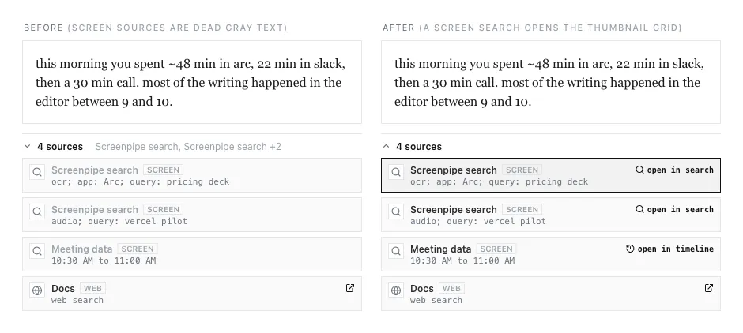Collapse the 4 sources chevron in After panel
The width and height of the screenshot is (743, 333).
pos(387,147)
